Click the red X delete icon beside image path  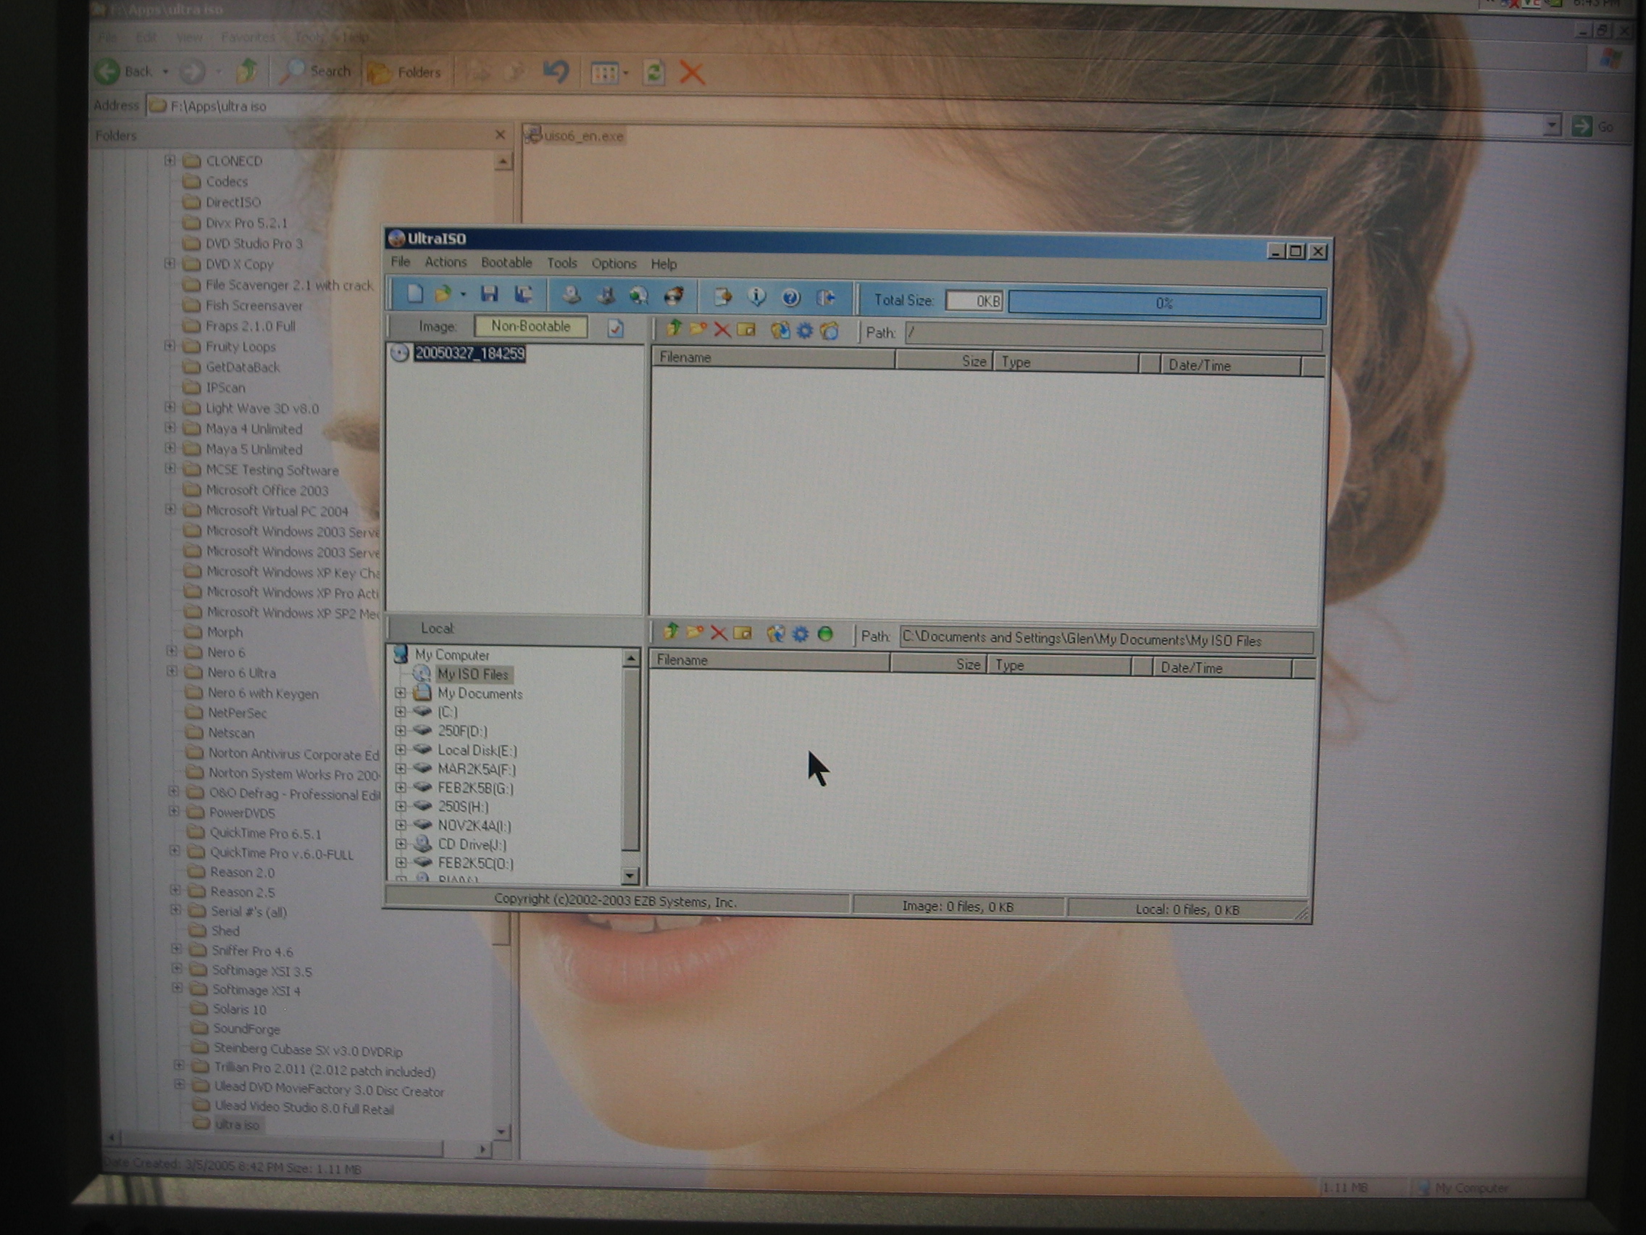(722, 330)
